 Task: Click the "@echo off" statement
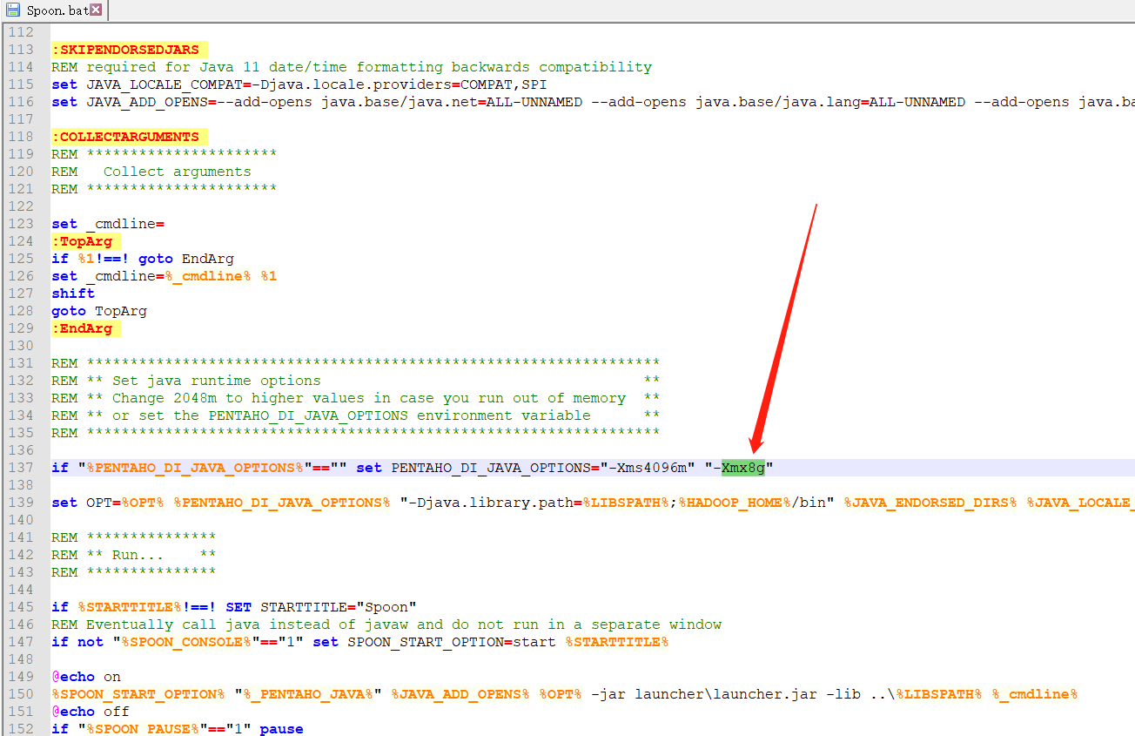pos(91,712)
